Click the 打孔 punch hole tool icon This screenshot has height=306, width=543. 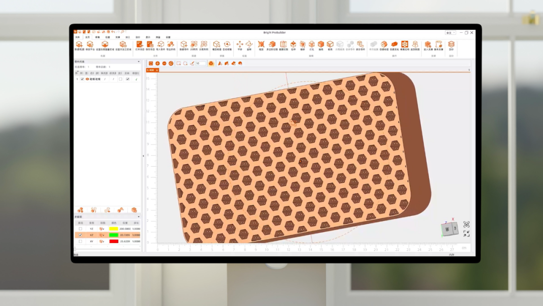click(x=312, y=45)
